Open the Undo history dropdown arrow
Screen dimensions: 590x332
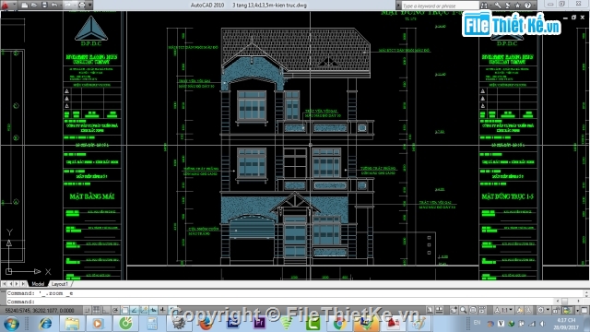click(61, 5)
